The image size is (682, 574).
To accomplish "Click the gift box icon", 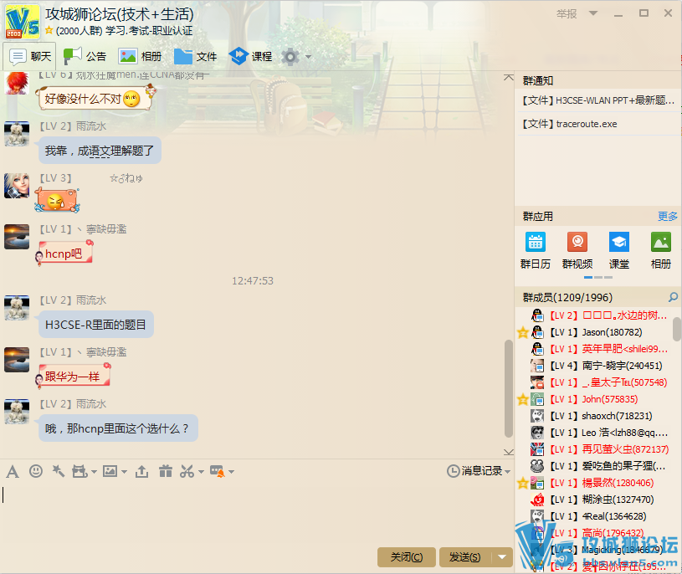I will (165, 472).
